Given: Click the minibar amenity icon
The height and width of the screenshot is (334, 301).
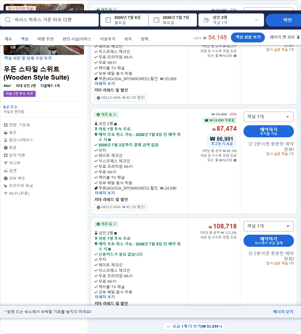Looking at the screenshot, I should (6, 163).
